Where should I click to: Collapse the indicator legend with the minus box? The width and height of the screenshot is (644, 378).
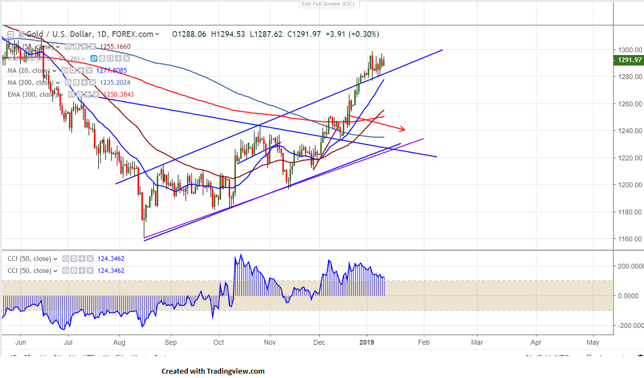11,34
